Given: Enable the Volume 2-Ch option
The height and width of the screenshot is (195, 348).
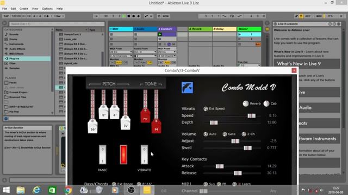Looking at the screenshot, I should click(x=244, y=134).
